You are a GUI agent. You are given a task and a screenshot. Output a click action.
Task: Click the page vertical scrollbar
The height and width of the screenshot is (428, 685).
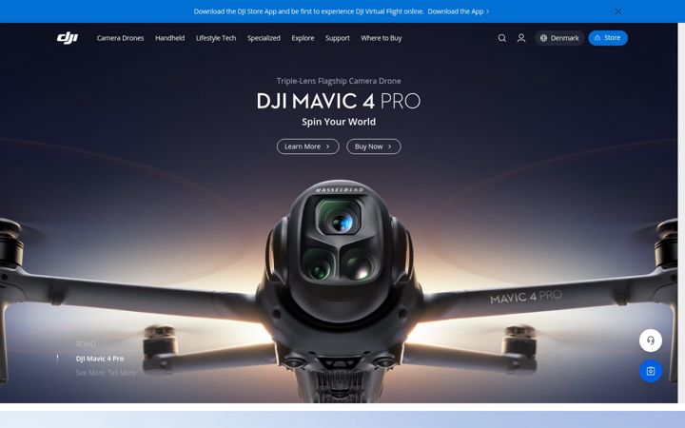tap(681, 213)
